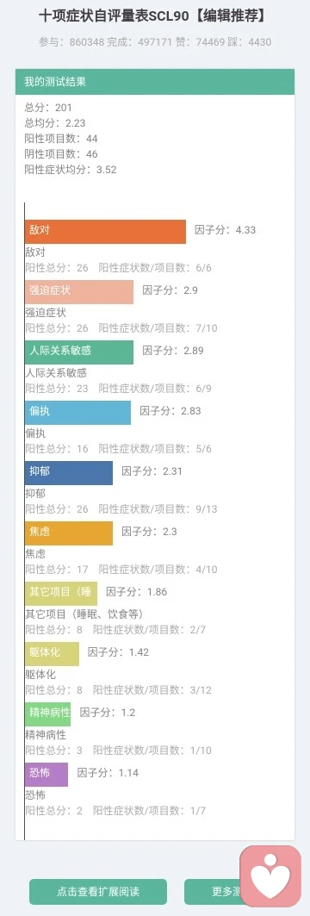Select the green 人际关系敏感 bar

coord(79,352)
